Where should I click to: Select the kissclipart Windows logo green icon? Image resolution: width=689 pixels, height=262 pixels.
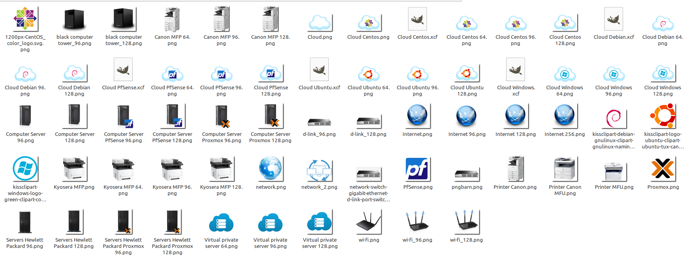[x=25, y=168]
